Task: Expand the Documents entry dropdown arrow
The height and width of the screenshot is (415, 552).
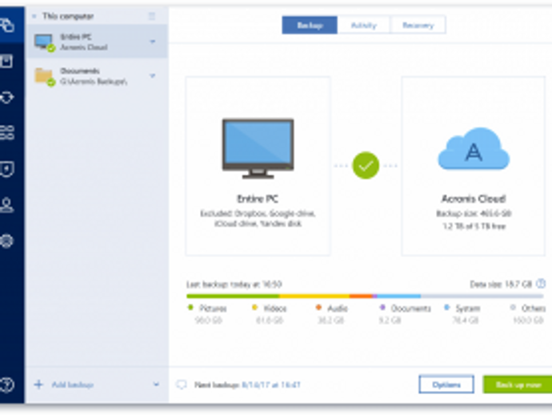Action: click(x=153, y=75)
